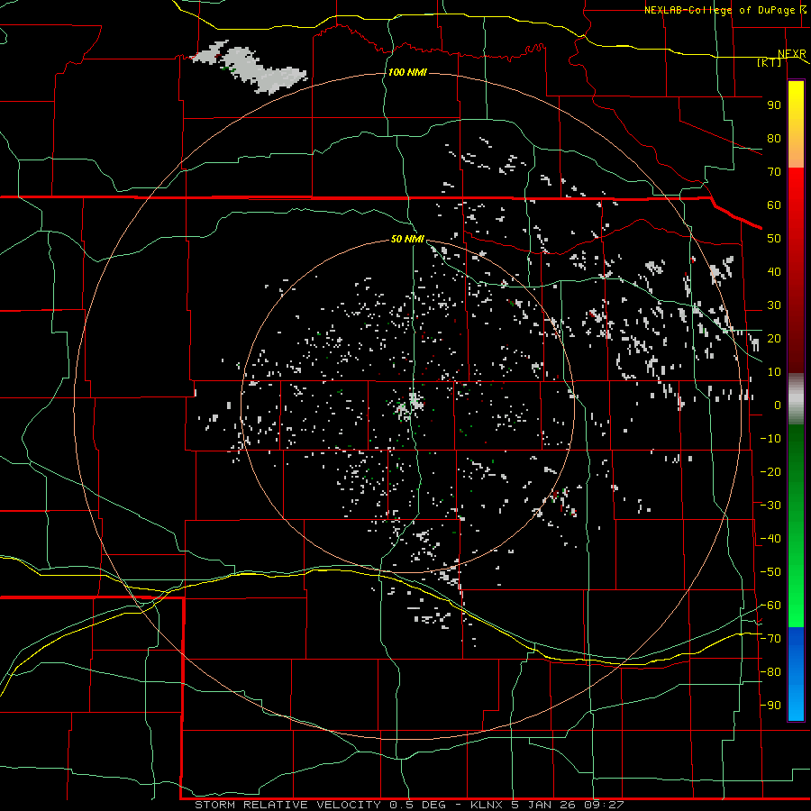Select the 80 value on velocity scale
The image size is (811, 811).
(x=774, y=139)
